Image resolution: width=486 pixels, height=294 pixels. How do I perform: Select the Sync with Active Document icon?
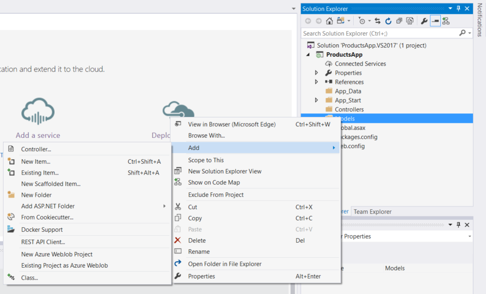377,21
